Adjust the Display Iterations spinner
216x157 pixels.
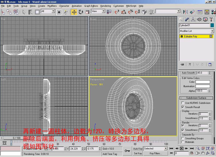coord(210,114)
